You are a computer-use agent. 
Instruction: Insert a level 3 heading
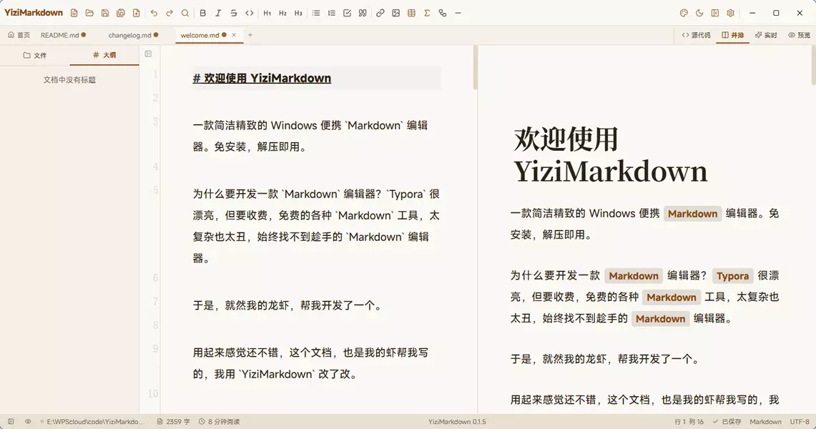[298, 13]
